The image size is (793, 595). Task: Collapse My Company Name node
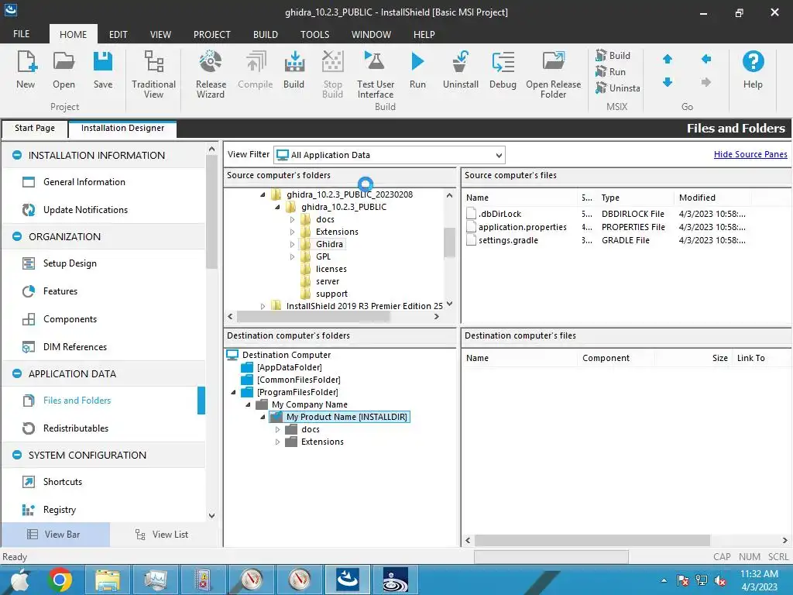point(248,404)
